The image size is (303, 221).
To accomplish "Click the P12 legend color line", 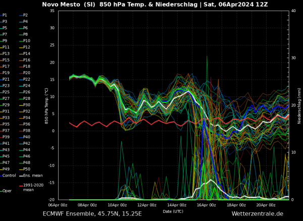I will tap(21, 47).
